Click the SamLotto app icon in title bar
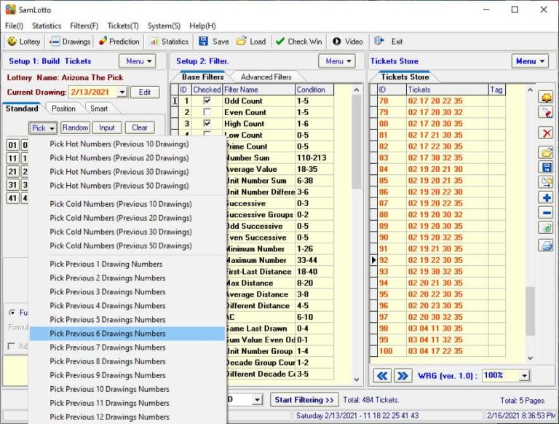The image size is (559, 424). [10, 9]
